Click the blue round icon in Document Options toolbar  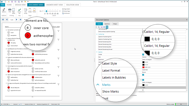coord(104,27)
